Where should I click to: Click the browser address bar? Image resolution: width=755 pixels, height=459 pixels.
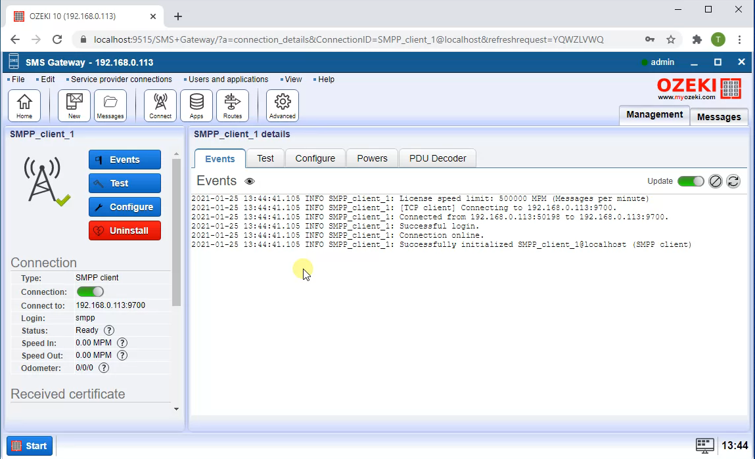[x=349, y=39]
